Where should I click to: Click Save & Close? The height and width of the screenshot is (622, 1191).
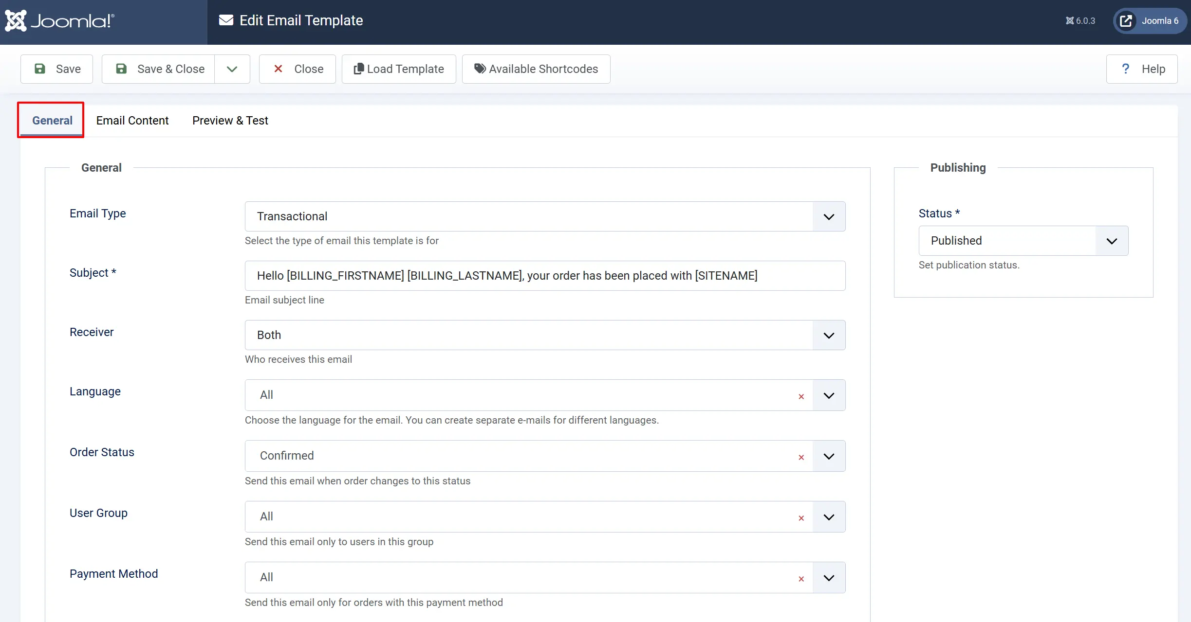tap(158, 69)
